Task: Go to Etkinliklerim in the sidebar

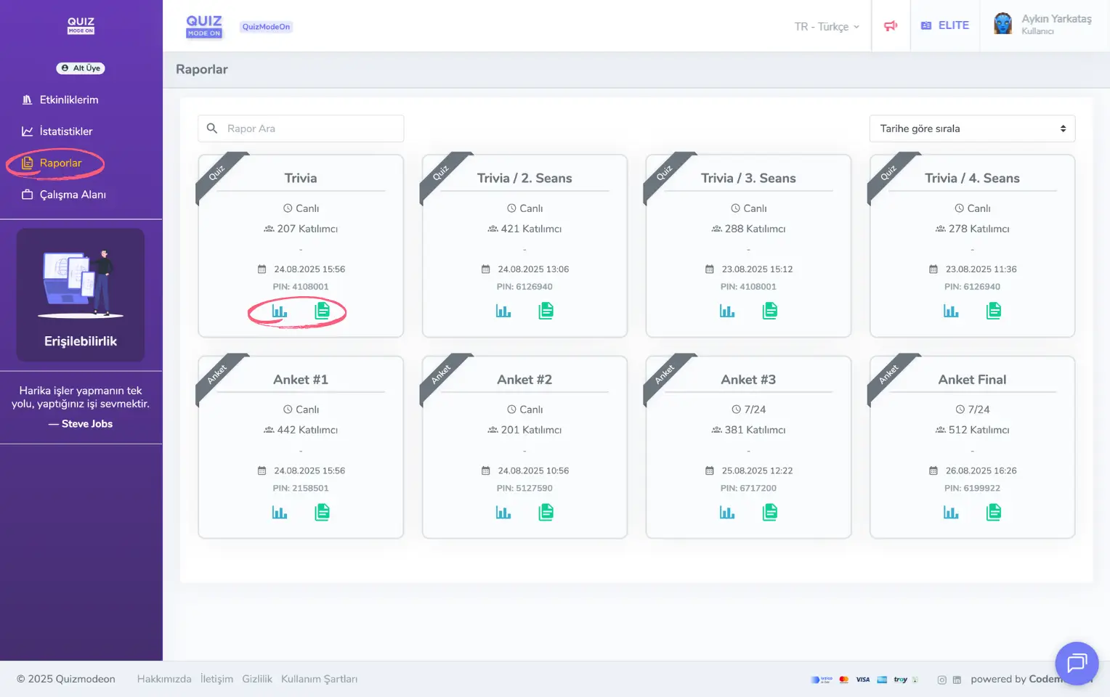Action: pos(68,100)
